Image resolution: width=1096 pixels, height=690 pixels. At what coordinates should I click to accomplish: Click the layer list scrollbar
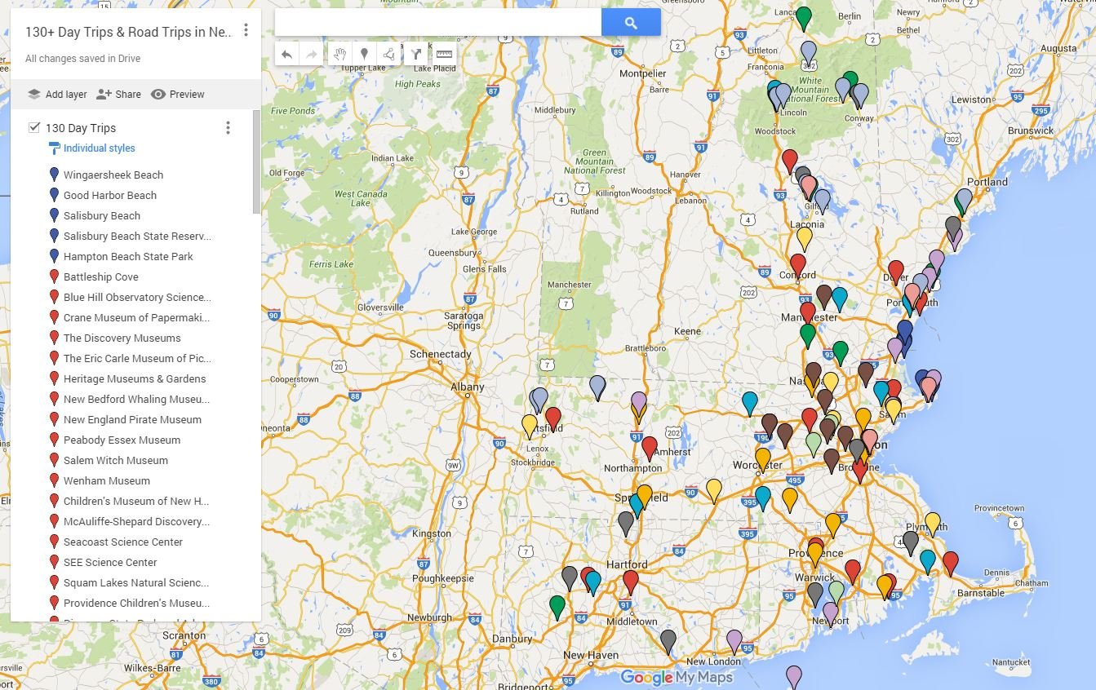pos(257,161)
